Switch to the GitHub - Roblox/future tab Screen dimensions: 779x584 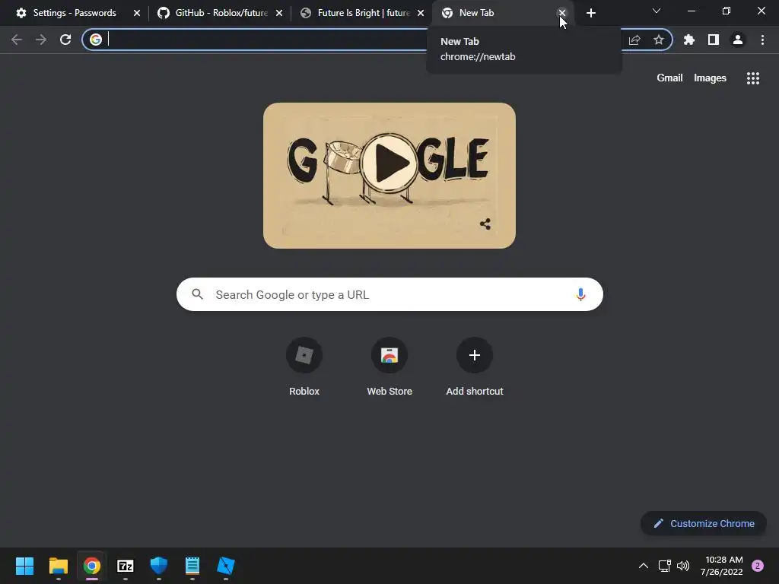point(221,13)
